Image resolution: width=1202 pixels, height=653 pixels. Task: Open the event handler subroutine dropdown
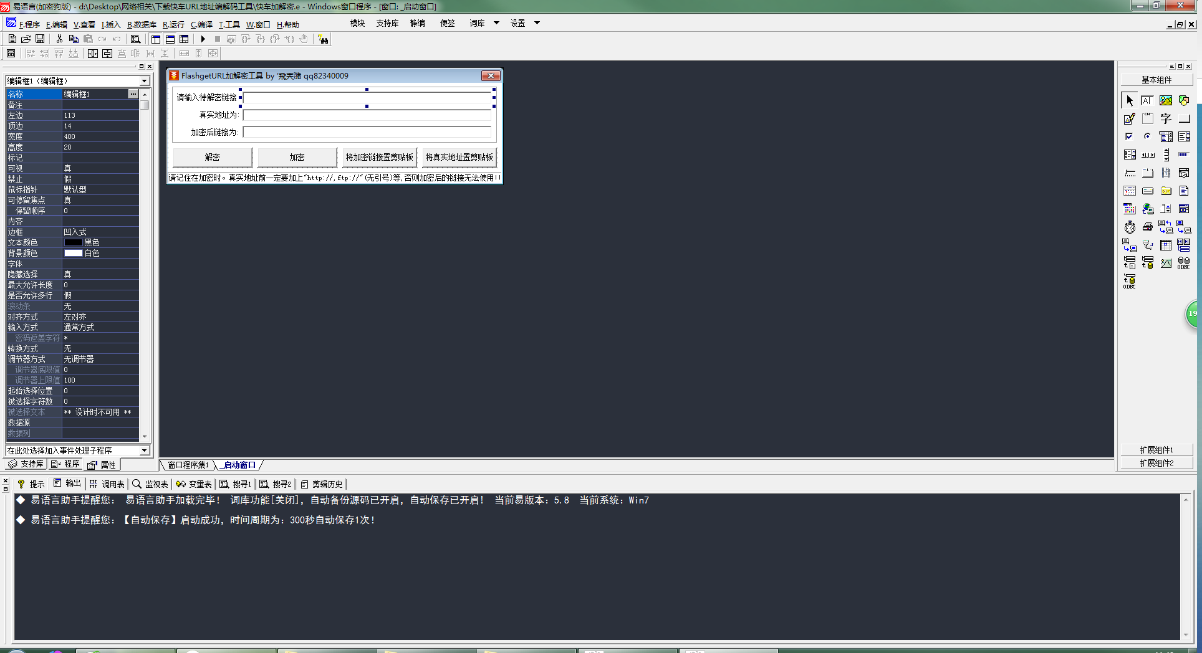click(145, 450)
